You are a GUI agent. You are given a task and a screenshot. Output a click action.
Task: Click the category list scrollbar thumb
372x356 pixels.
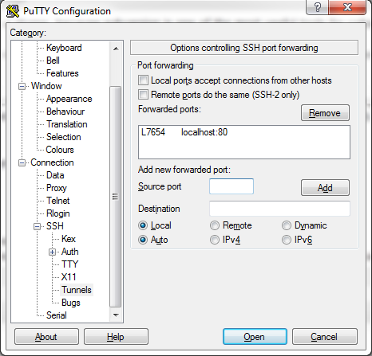116,197
